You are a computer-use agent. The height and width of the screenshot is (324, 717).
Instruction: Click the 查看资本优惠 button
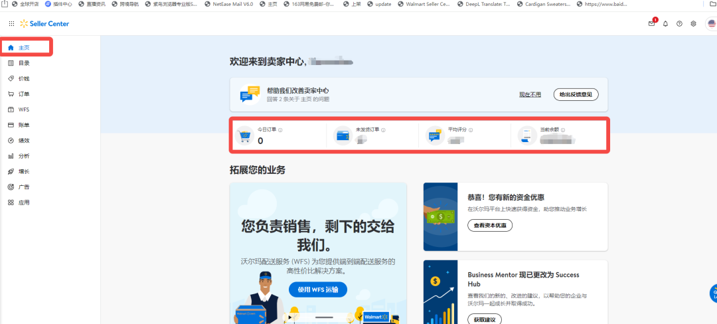[490, 225]
